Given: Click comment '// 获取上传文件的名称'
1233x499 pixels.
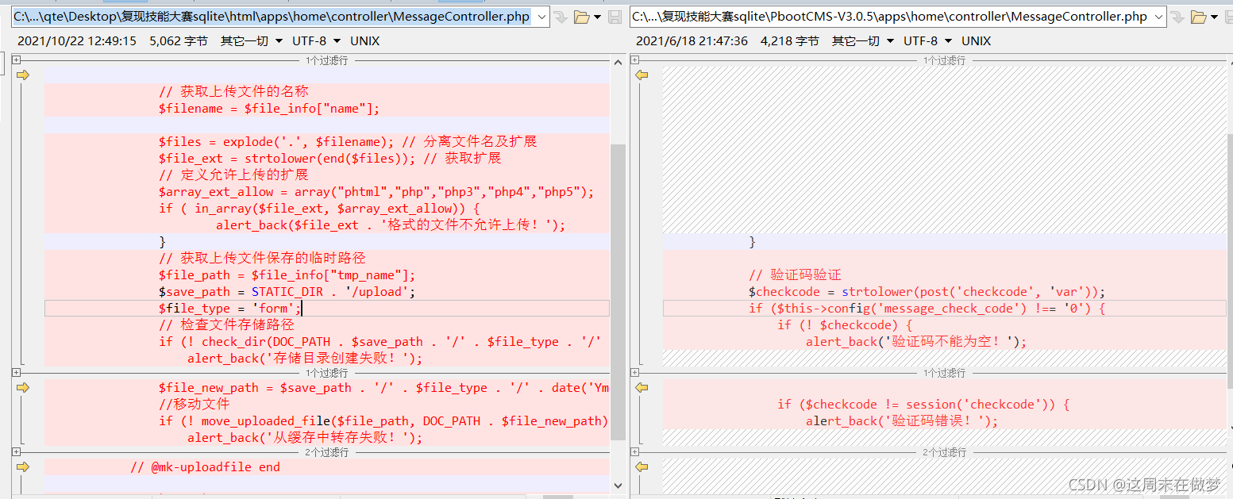Looking at the screenshot, I should click(233, 91).
